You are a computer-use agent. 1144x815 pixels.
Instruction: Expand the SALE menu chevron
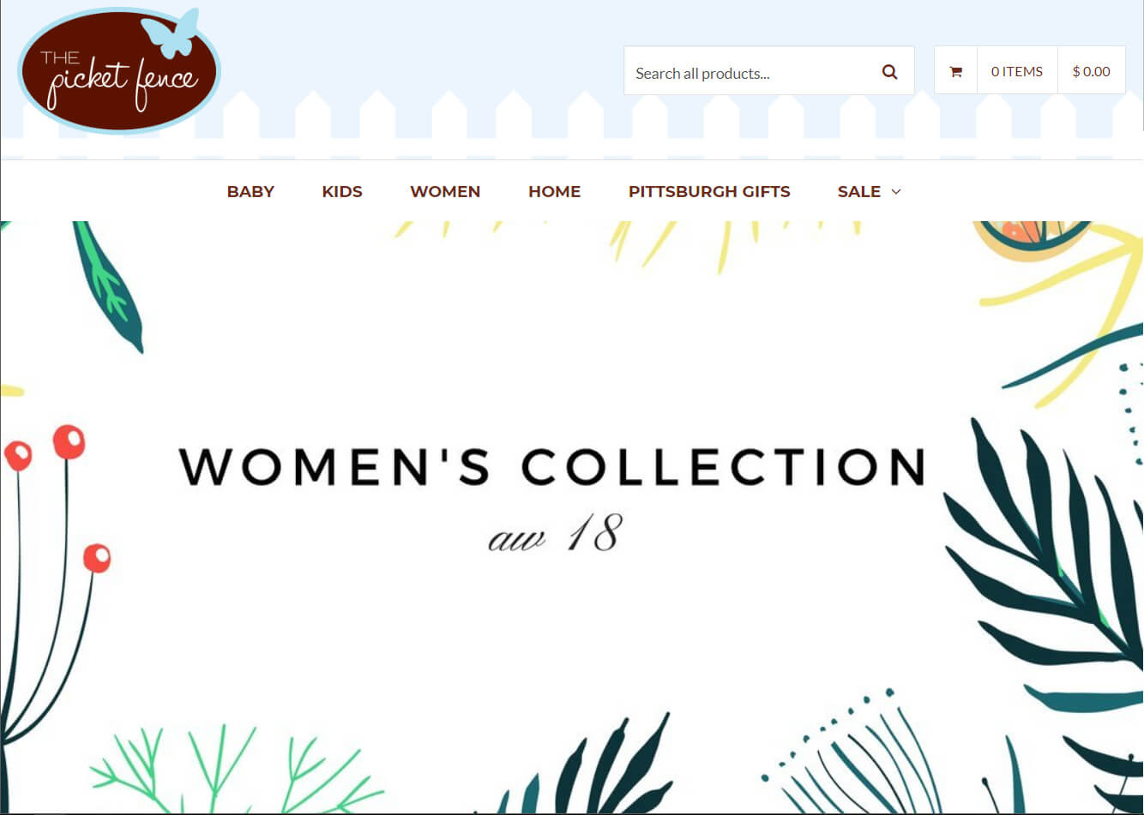click(x=896, y=191)
